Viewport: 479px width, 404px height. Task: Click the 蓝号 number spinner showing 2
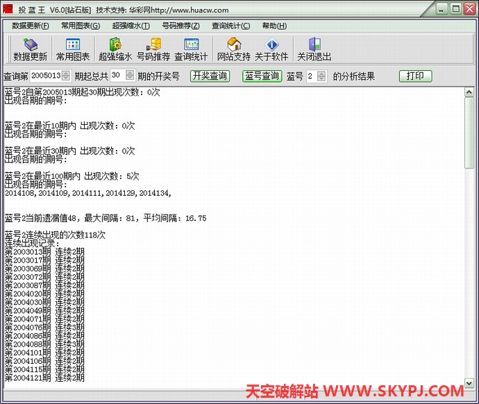[312, 76]
